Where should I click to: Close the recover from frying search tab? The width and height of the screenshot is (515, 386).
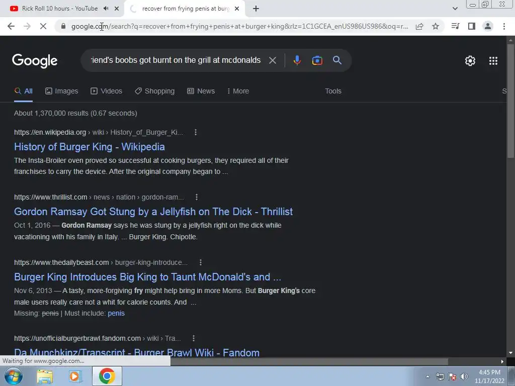237,9
